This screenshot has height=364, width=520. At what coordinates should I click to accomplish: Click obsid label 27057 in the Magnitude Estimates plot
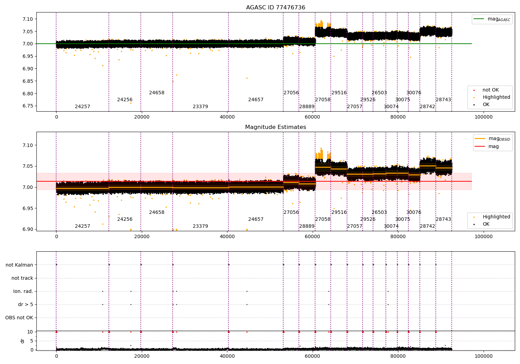click(355, 226)
